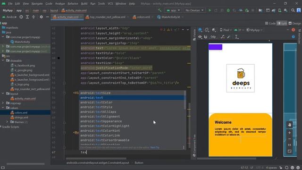Viewport: 302px width, 170px height.
Task: Open the API level 31 dropdown
Action: pyautogui.click(x=239, y=30)
